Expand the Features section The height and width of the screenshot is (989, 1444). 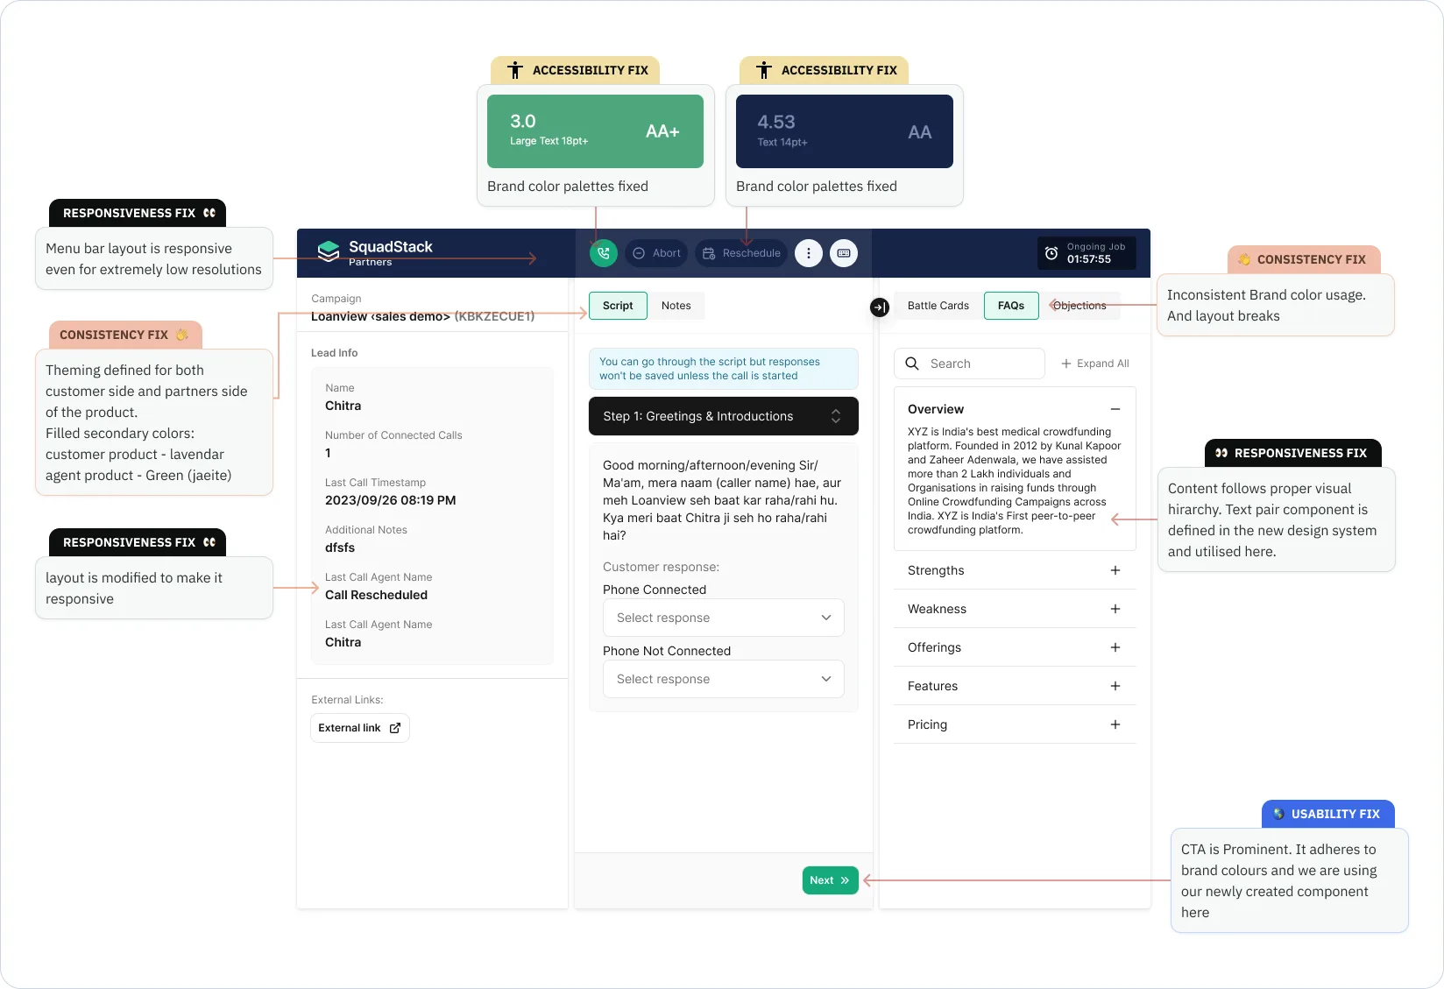tap(1115, 686)
